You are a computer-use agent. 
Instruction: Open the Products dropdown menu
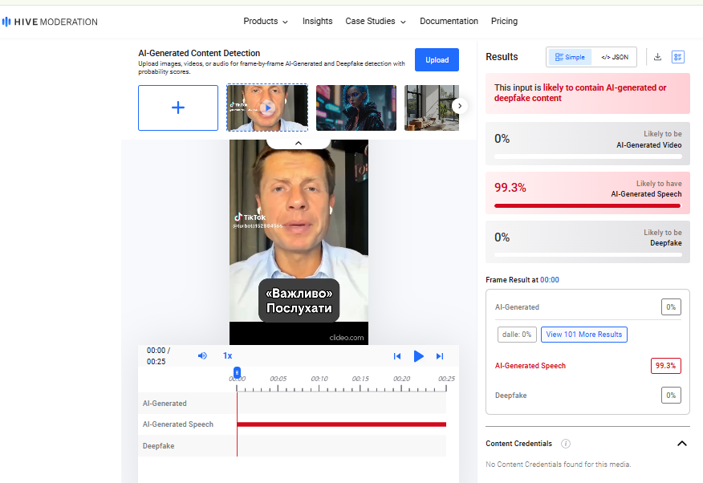(x=266, y=21)
